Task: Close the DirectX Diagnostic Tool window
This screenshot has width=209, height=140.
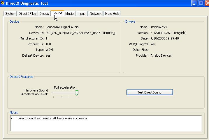Action: (x=207, y=3)
